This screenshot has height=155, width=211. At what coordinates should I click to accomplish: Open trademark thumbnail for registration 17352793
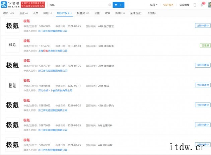(x=12, y=45)
